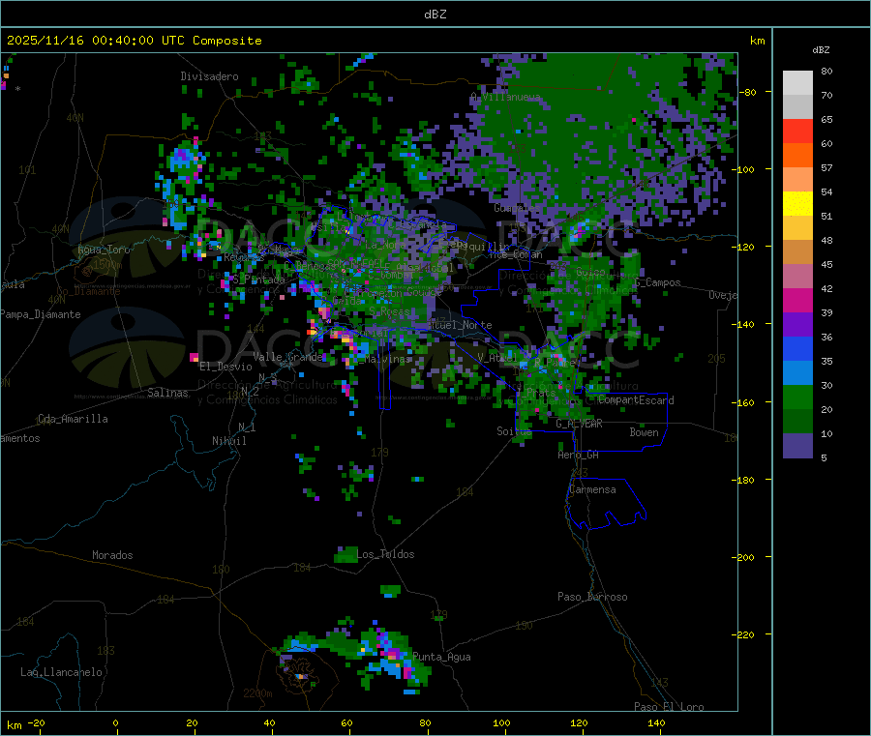
Task: Select the royal blue swatch between 36 and 35
Action: coord(797,348)
